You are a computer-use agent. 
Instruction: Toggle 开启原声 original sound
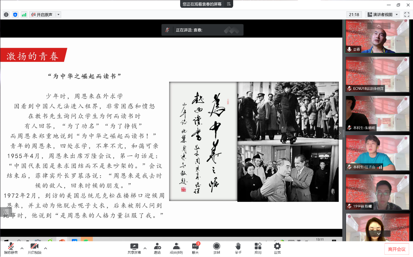click(42, 15)
